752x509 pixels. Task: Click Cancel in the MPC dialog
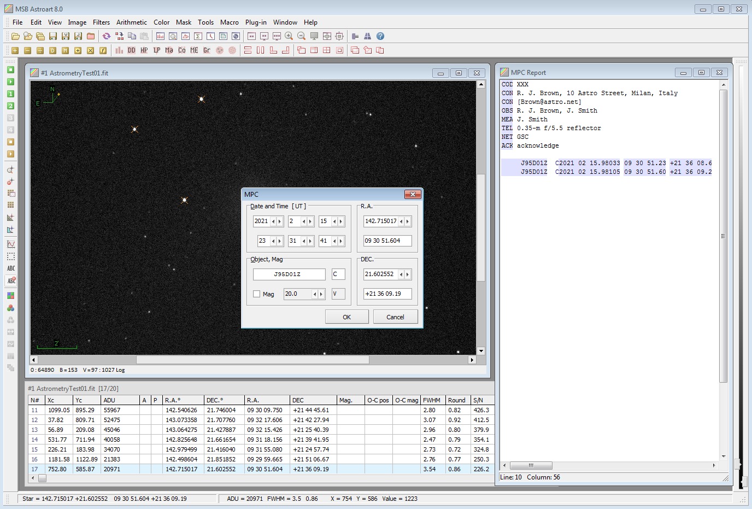[x=395, y=317]
